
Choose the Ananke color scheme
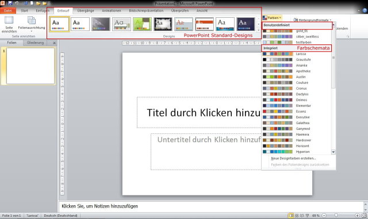[297, 66]
